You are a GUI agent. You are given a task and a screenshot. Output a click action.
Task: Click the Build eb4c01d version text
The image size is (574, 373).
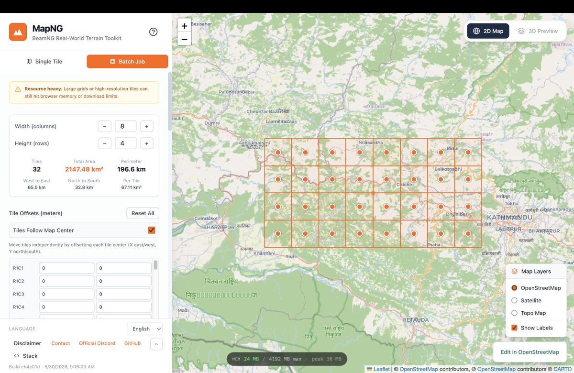coord(52,366)
